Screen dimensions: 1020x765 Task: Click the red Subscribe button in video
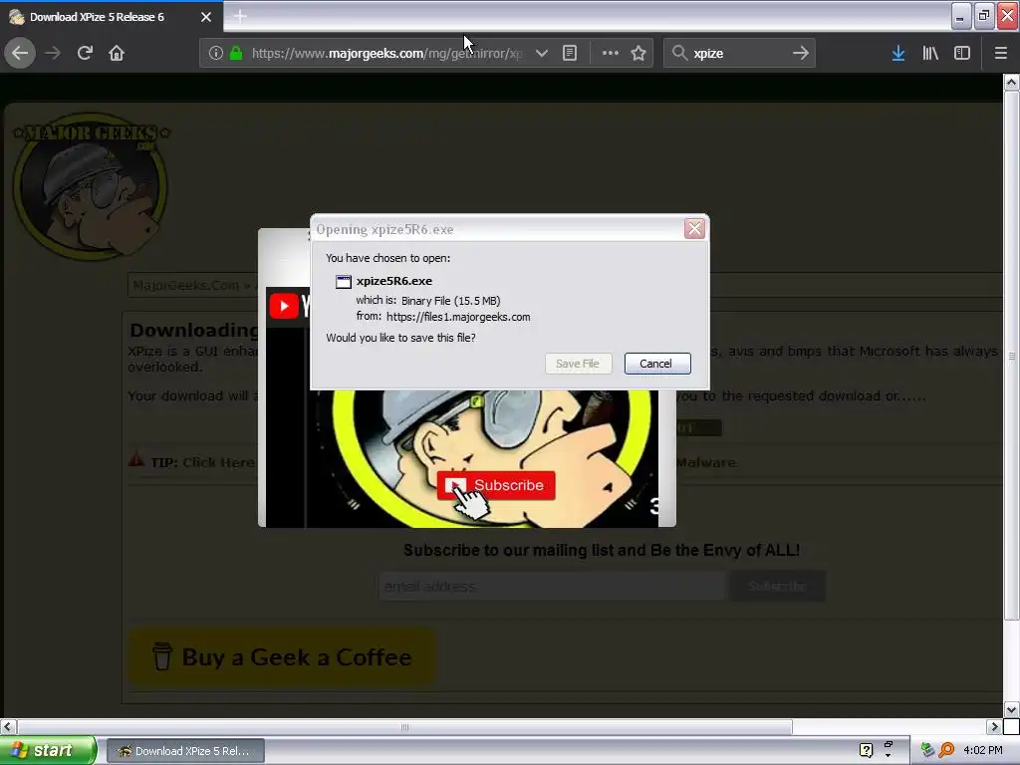[496, 485]
